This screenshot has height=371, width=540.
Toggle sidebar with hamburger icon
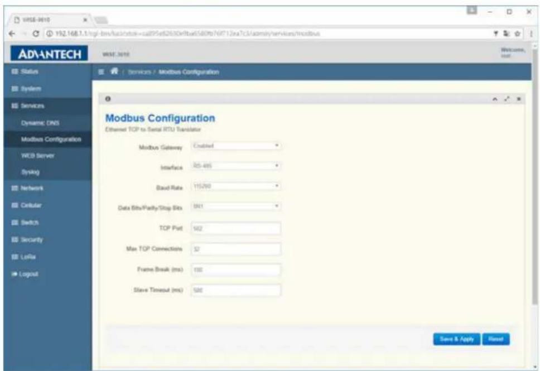[101, 71]
